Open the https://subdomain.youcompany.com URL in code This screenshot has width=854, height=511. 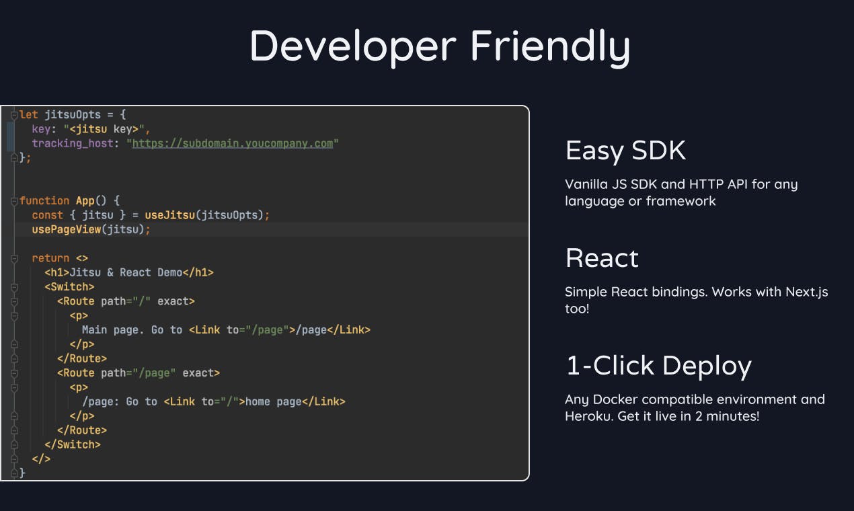(233, 143)
